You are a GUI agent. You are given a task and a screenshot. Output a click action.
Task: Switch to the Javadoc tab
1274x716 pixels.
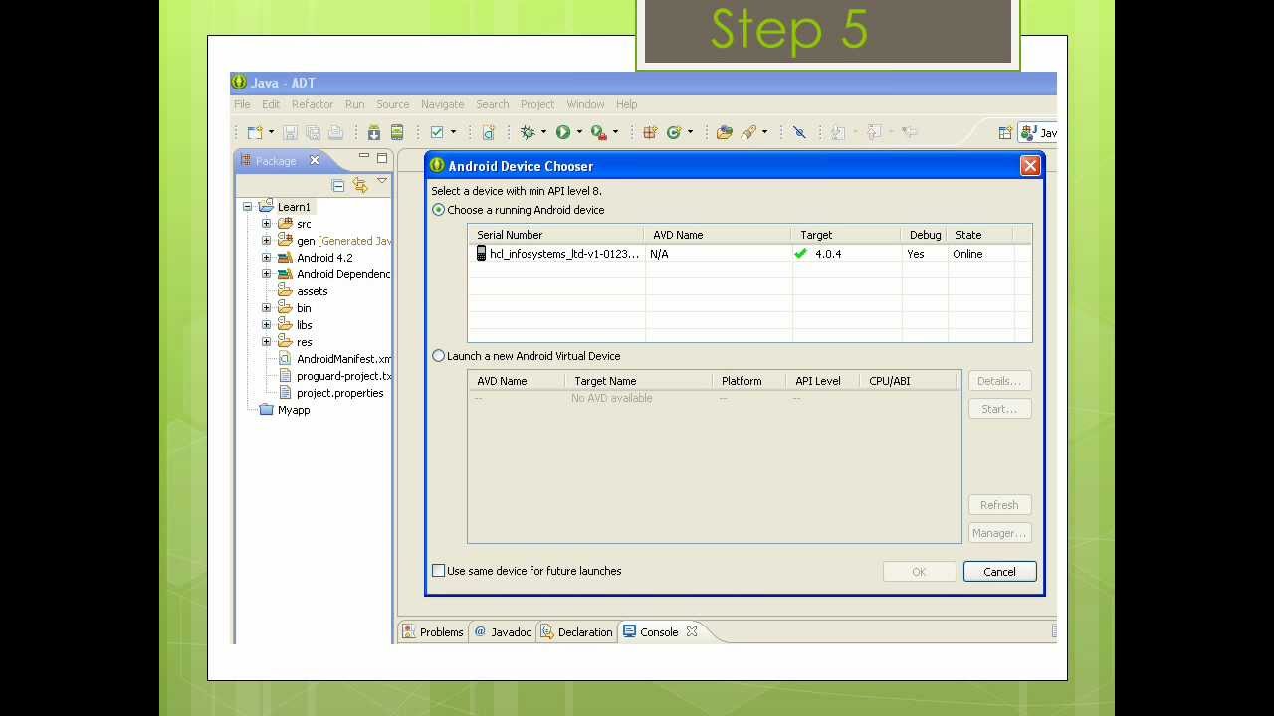pos(503,632)
